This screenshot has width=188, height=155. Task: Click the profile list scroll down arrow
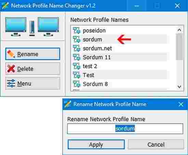click(x=179, y=86)
